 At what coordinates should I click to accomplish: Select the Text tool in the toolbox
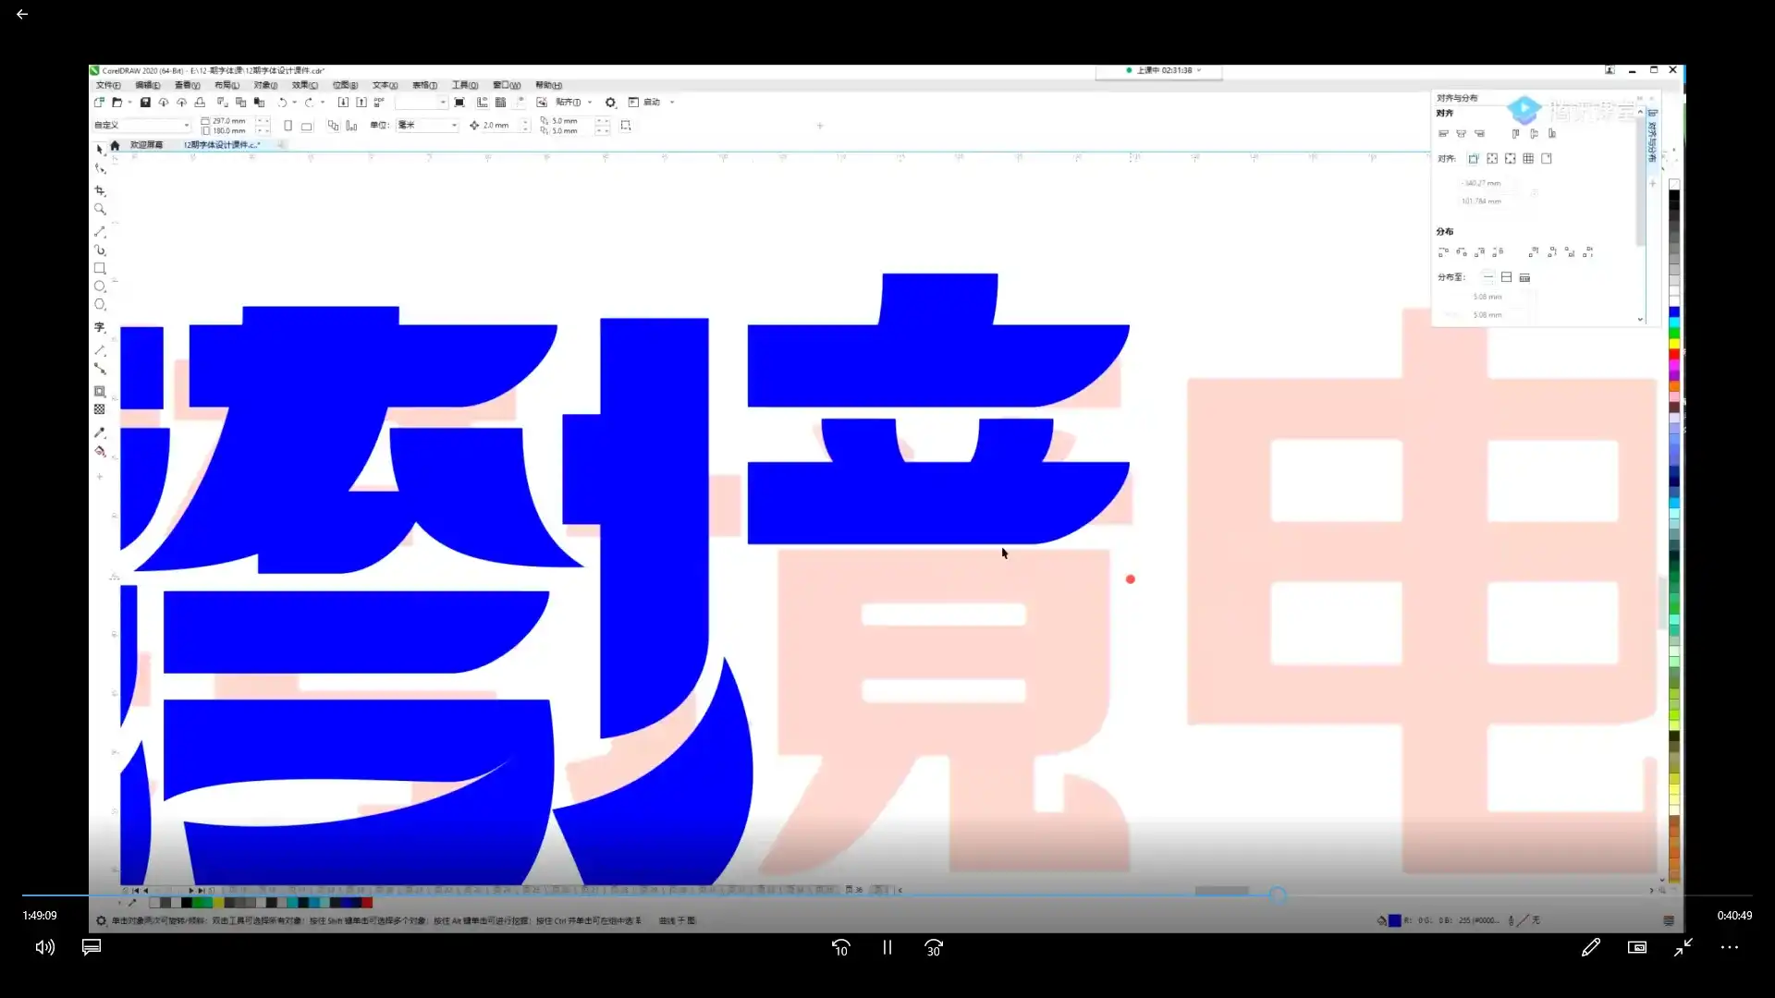[100, 326]
